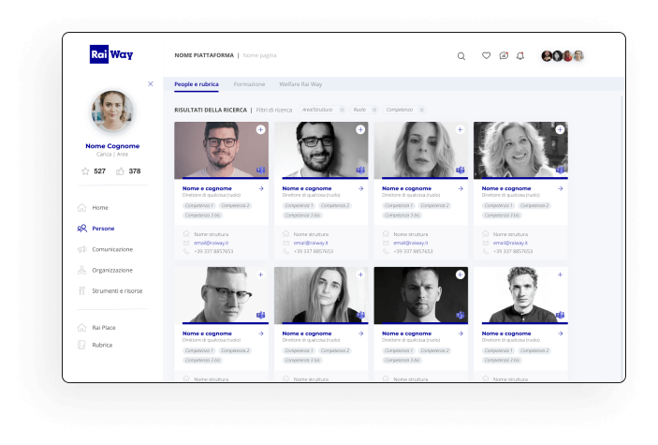The width and height of the screenshot is (658, 445).
Task: Open the chat messages icon
Action: (504, 56)
